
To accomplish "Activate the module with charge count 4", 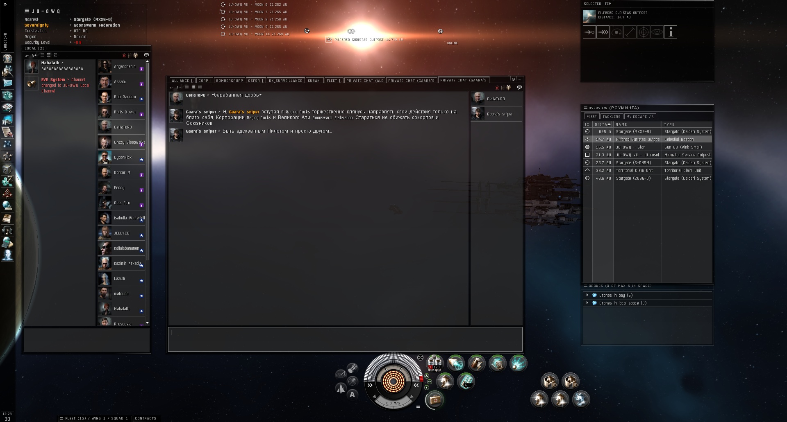I will point(466,381).
